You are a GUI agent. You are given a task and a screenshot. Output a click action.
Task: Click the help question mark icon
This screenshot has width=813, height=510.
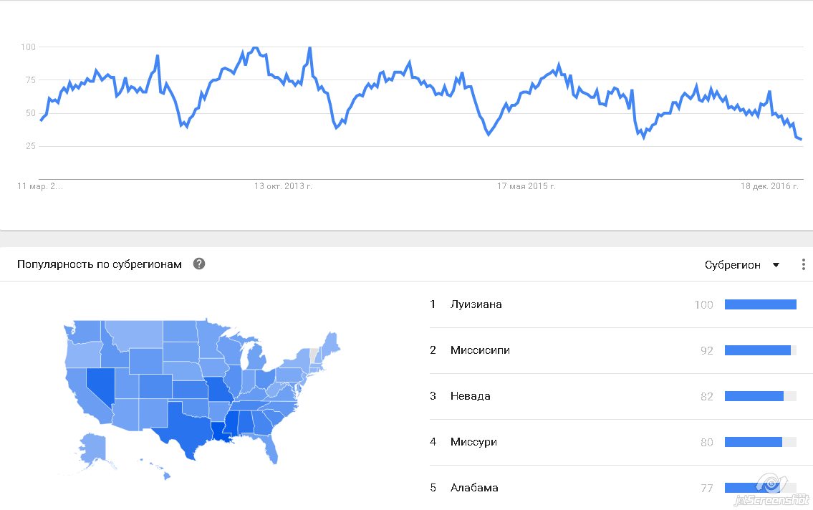[x=199, y=264]
